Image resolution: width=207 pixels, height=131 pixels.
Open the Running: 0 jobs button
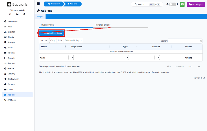(196, 4)
